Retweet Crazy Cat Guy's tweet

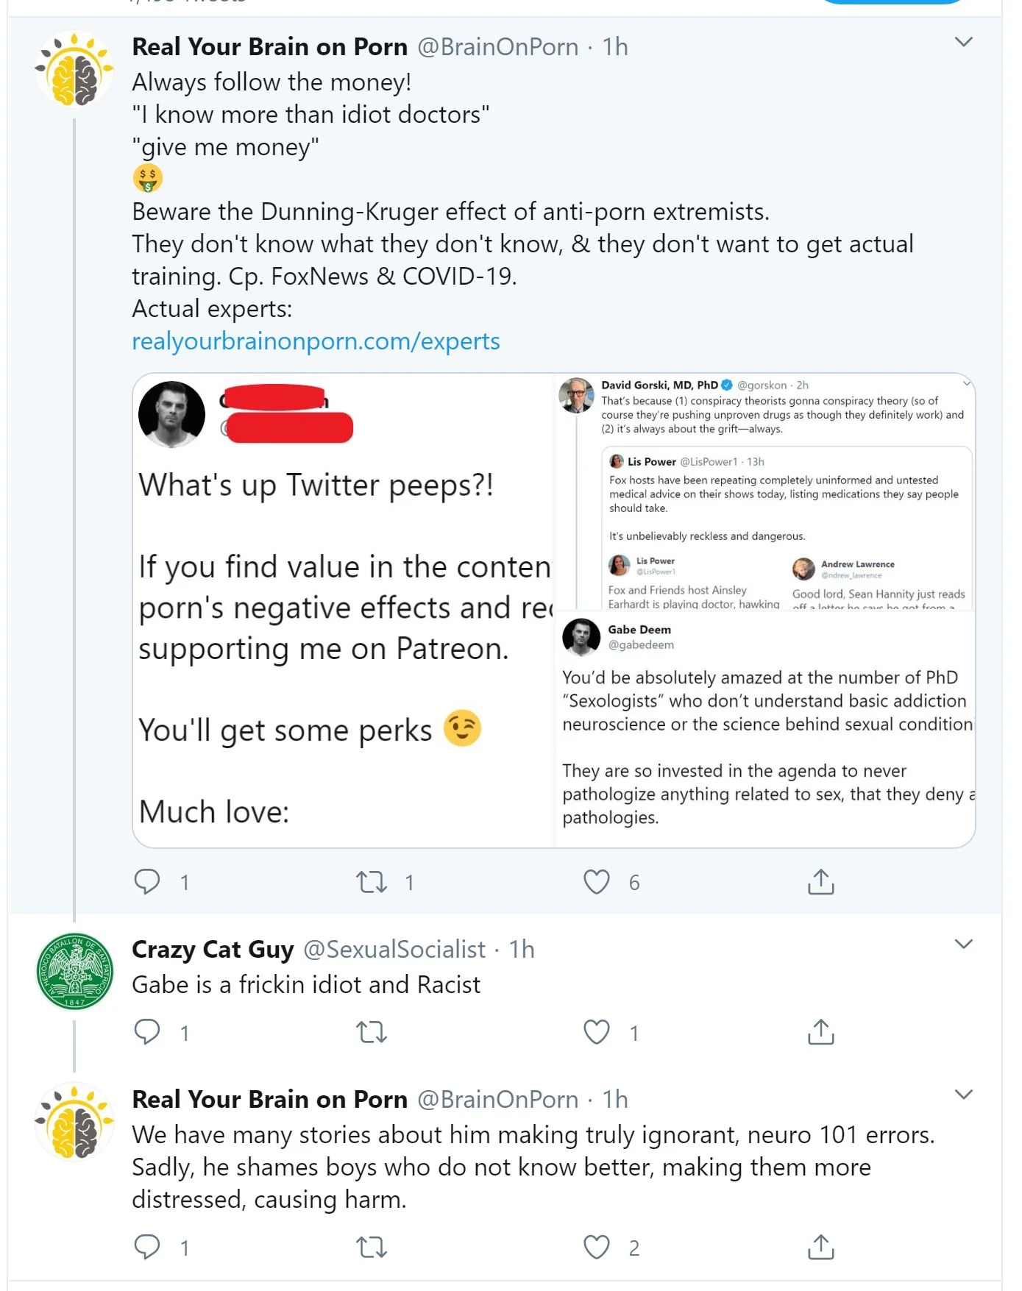pos(372,1032)
